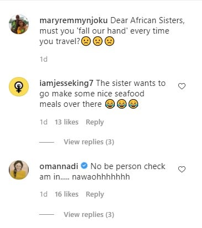Like omannadi's comment with heart icon

click(182, 169)
